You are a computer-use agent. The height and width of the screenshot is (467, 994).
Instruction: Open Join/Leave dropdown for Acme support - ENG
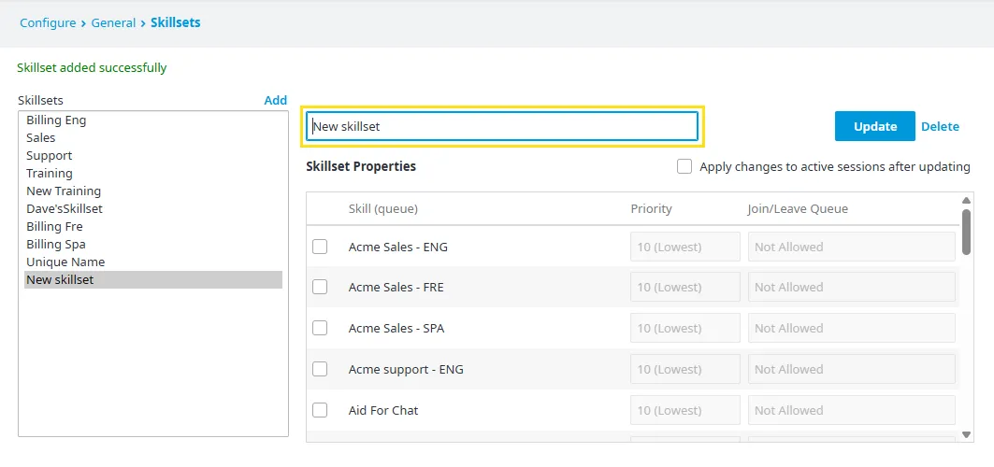[852, 370]
